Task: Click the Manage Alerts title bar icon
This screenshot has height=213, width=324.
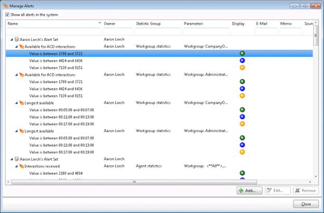Action: (x=6, y=5)
